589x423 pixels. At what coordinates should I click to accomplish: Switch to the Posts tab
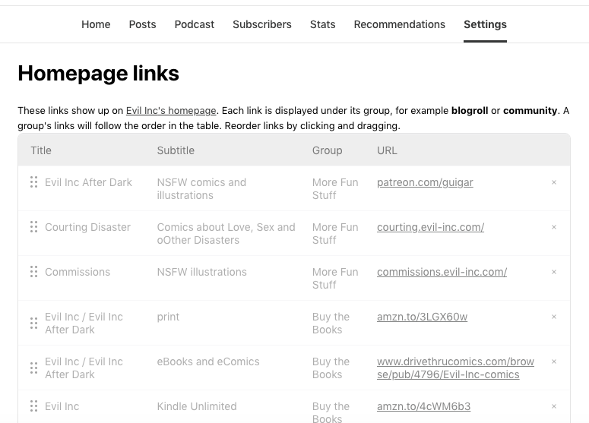(142, 24)
